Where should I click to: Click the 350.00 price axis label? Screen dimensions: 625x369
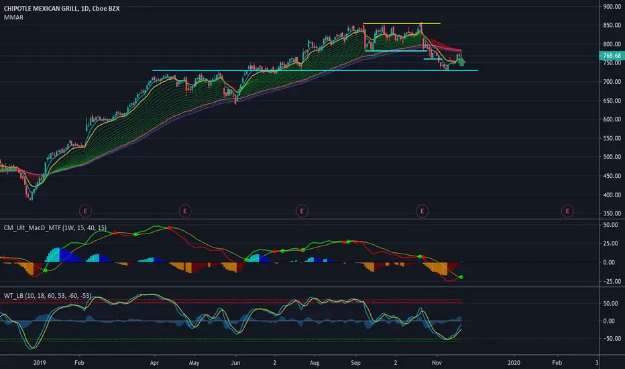tap(612, 213)
